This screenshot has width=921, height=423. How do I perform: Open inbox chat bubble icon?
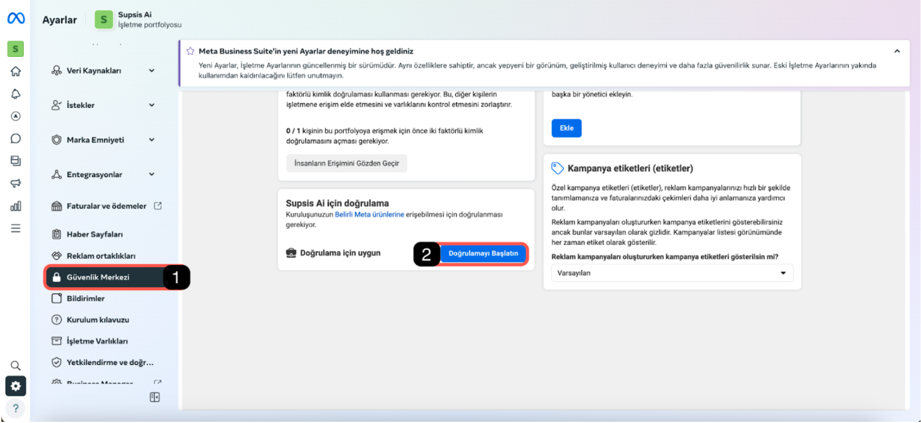coord(16,139)
